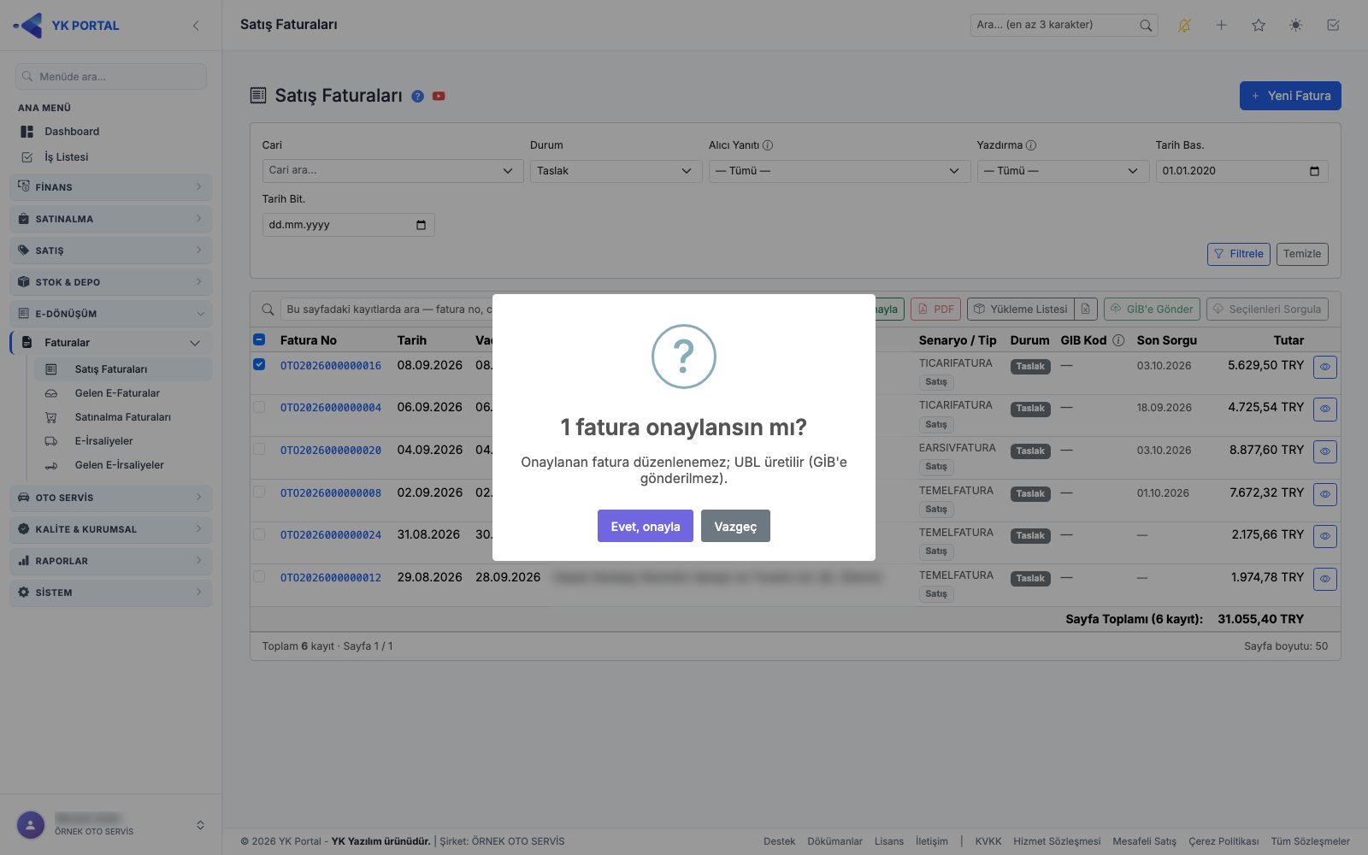Toggle the select-all checkbox in table header
Image resolution: width=1368 pixels, height=855 pixels.
point(259,339)
